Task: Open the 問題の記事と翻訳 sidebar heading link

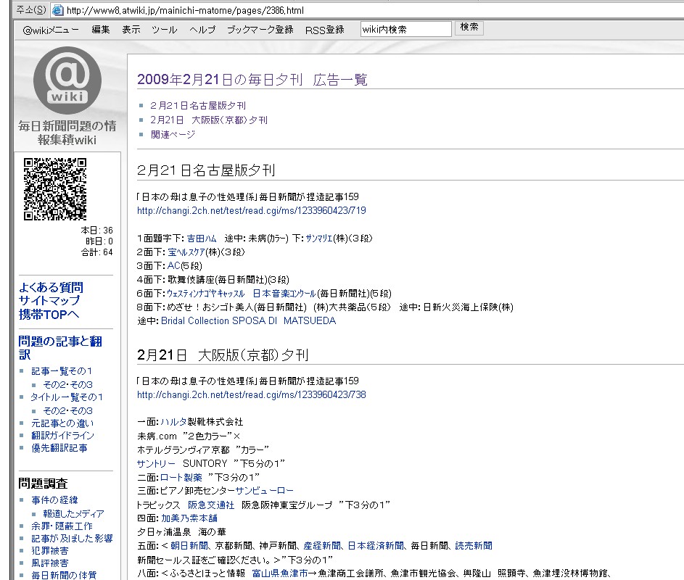Action: point(60,347)
